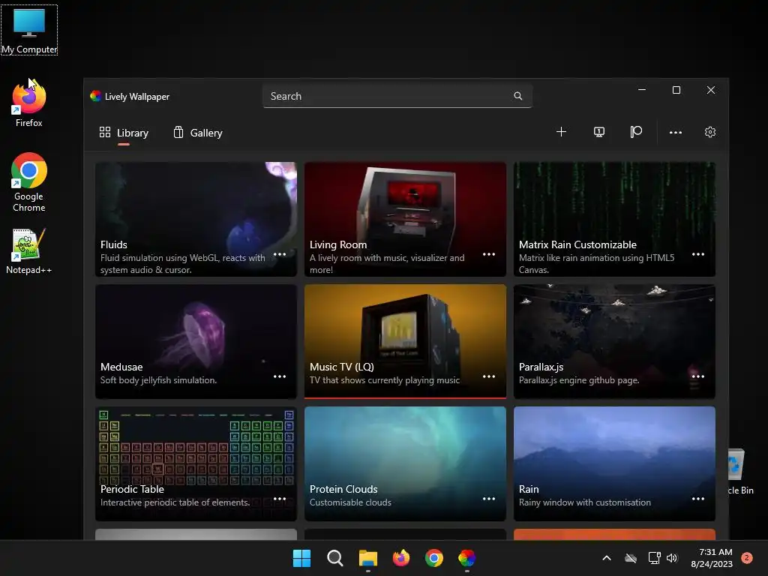The image size is (768, 576).
Task: Open options menu for Rain wallpaper
Action: [x=698, y=499]
